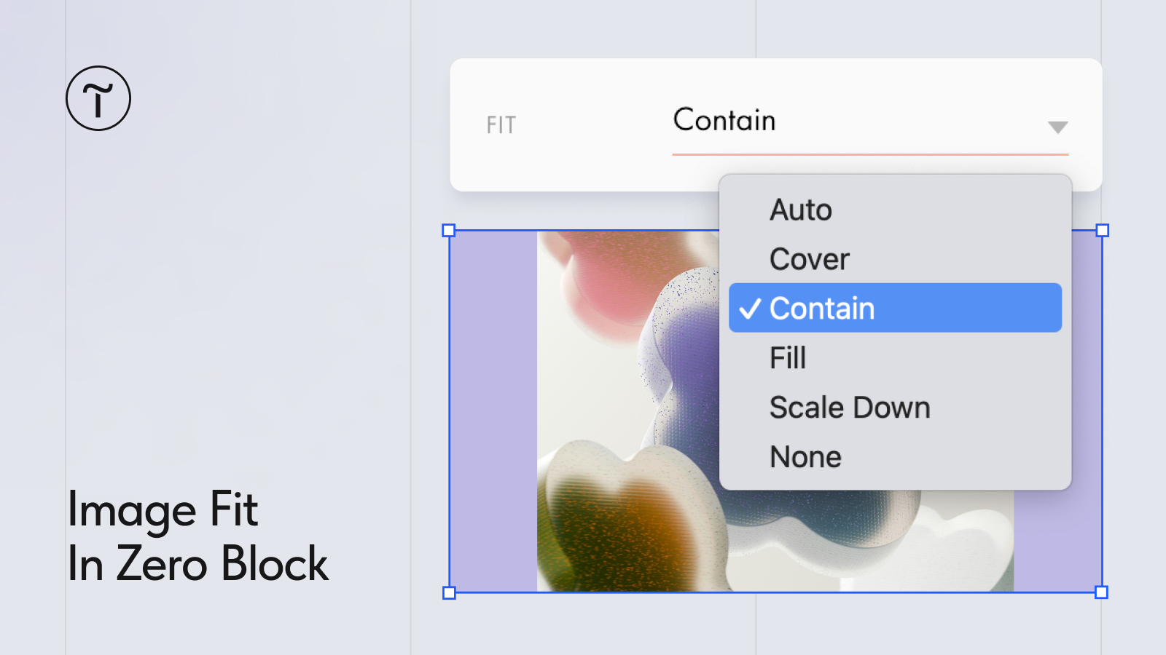Select the highlighted Contain option
The height and width of the screenshot is (655, 1166).
pos(895,308)
